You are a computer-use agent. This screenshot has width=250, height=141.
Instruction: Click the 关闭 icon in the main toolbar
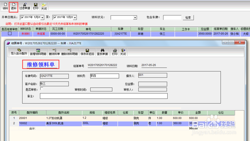click(x=44, y=6)
